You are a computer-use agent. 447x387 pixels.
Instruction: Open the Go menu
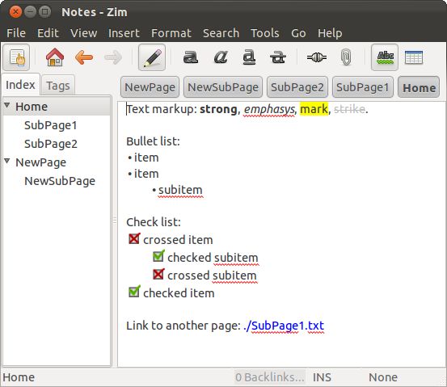pyautogui.click(x=298, y=33)
